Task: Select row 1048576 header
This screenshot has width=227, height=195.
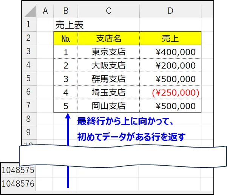Action: pos(18,184)
